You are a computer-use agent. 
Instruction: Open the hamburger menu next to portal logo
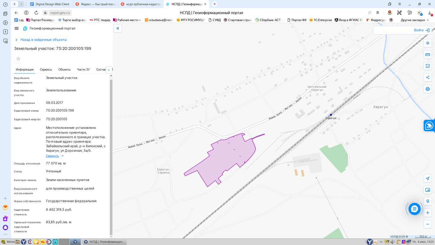tap(16, 28)
